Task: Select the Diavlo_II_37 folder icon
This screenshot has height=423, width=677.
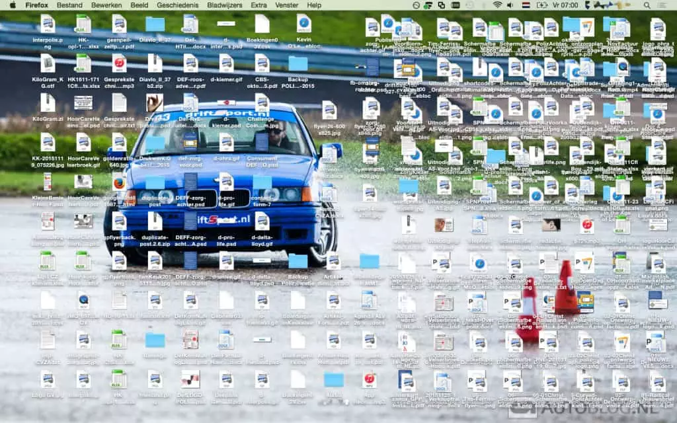Action: 155,24
